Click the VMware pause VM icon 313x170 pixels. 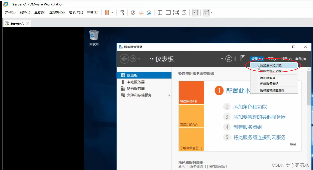107,12
